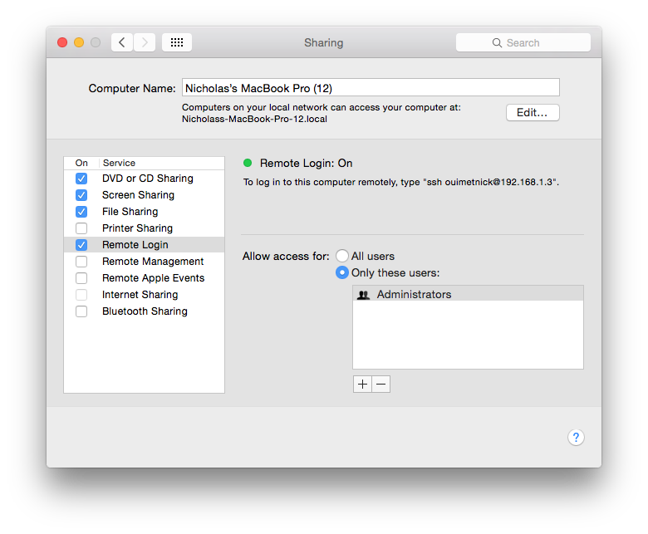Click the On column header
The height and width of the screenshot is (534, 648).
[81, 163]
